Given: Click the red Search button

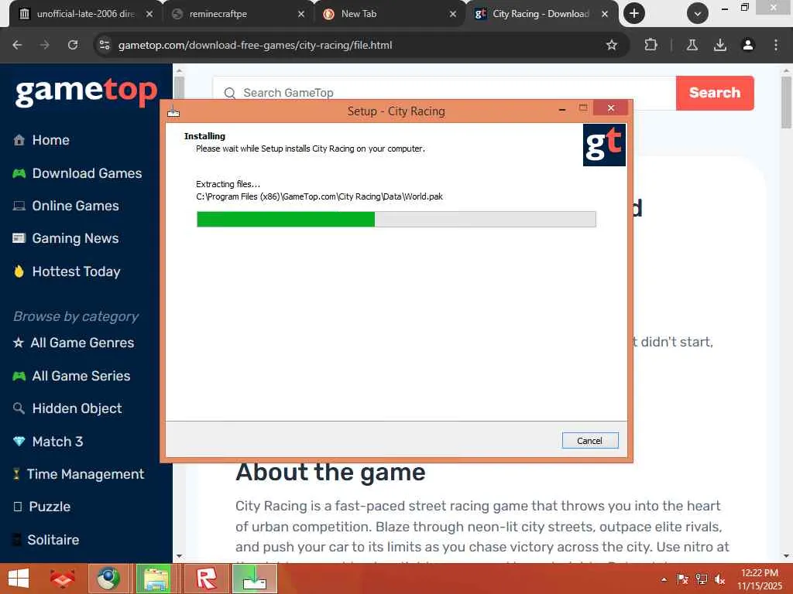Looking at the screenshot, I should [x=715, y=93].
